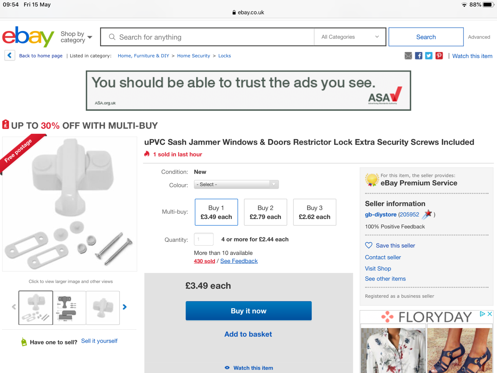
Task: Click back arrow beside Back to home page
Action: click(x=10, y=55)
